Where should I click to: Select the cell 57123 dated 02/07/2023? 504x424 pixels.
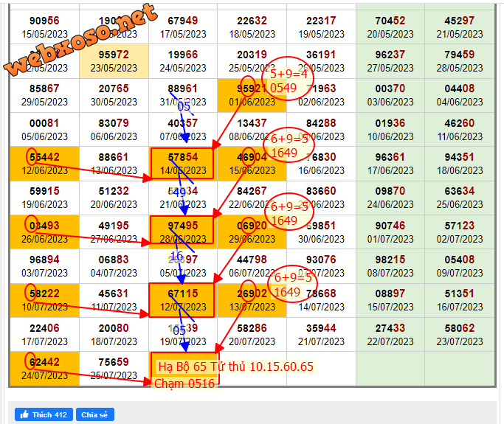click(460, 232)
